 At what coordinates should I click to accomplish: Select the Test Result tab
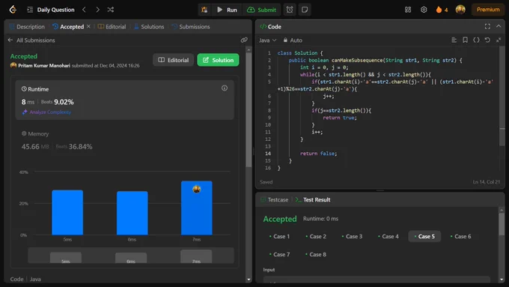coord(313,200)
